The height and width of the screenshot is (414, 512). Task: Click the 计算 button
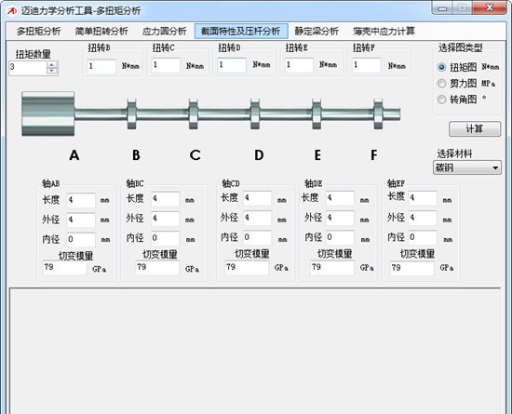[x=475, y=129]
